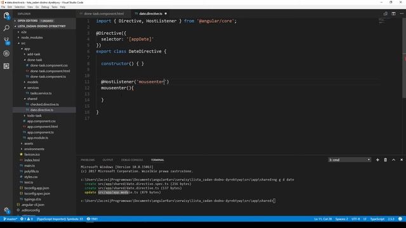The image size is (406, 228).
Task: Open terminal selector dropdown showing cmd
Action: click(x=350, y=160)
